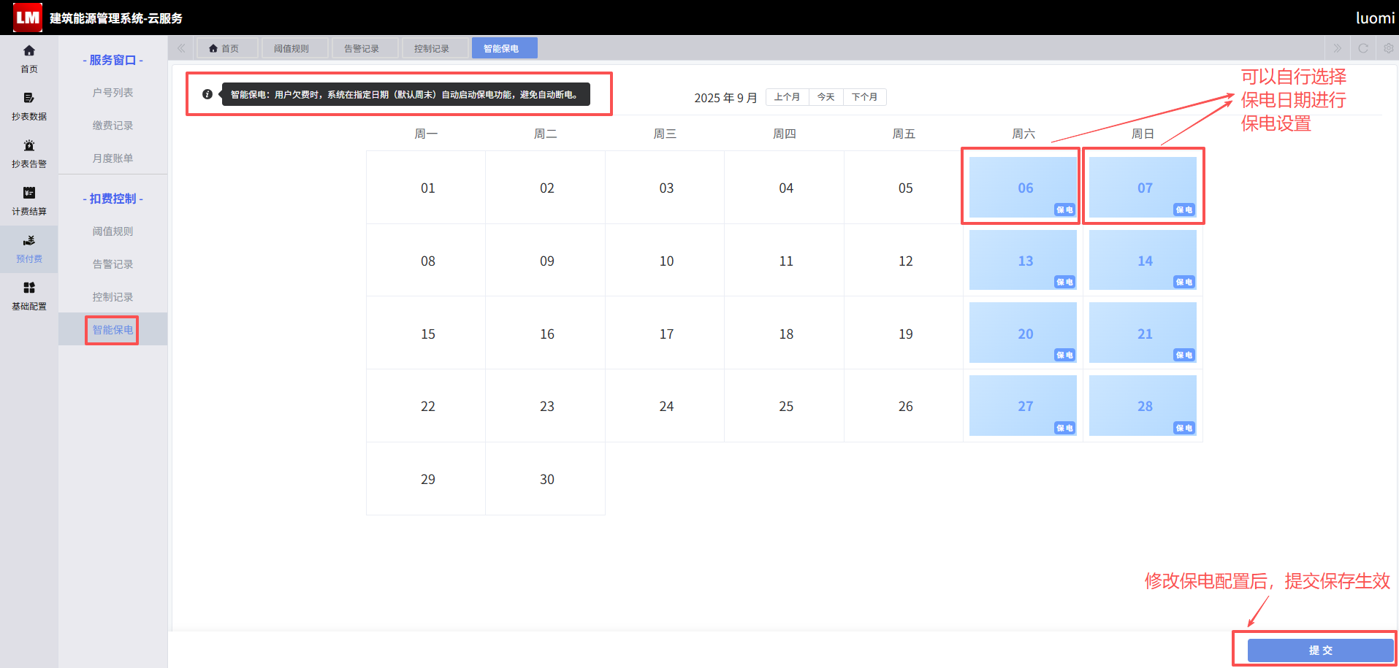Screen dimensions: 1399x668
Task: Open 控制记录 in the side menu
Action: [x=113, y=297]
